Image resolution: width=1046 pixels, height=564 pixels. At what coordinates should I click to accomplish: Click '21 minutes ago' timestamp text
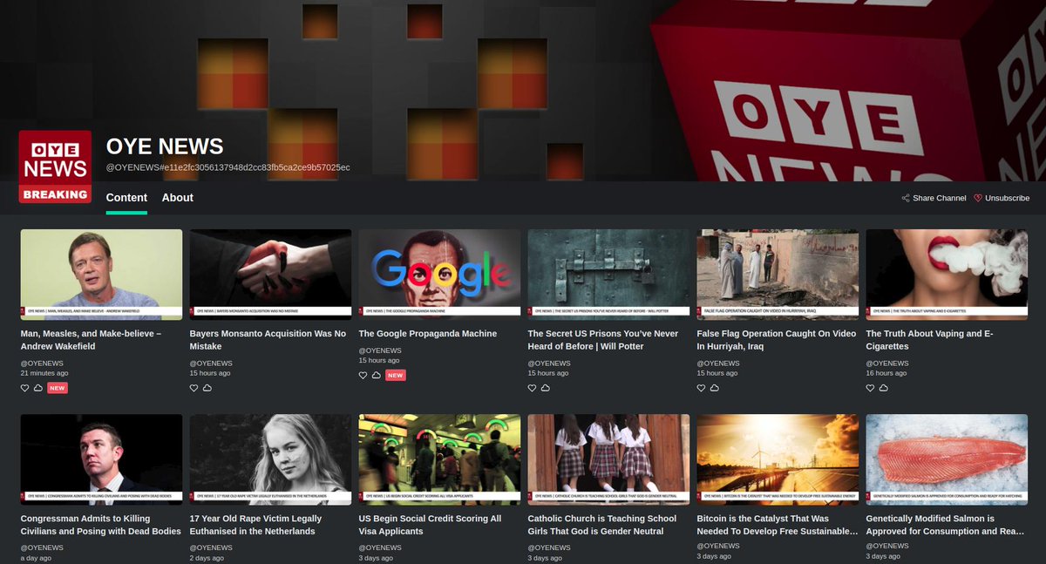[x=44, y=373]
